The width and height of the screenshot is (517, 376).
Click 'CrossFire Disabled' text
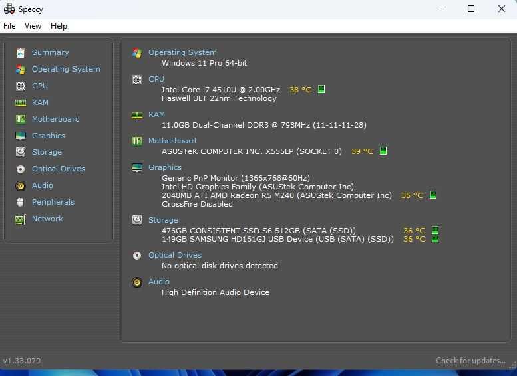pos(197,204)
